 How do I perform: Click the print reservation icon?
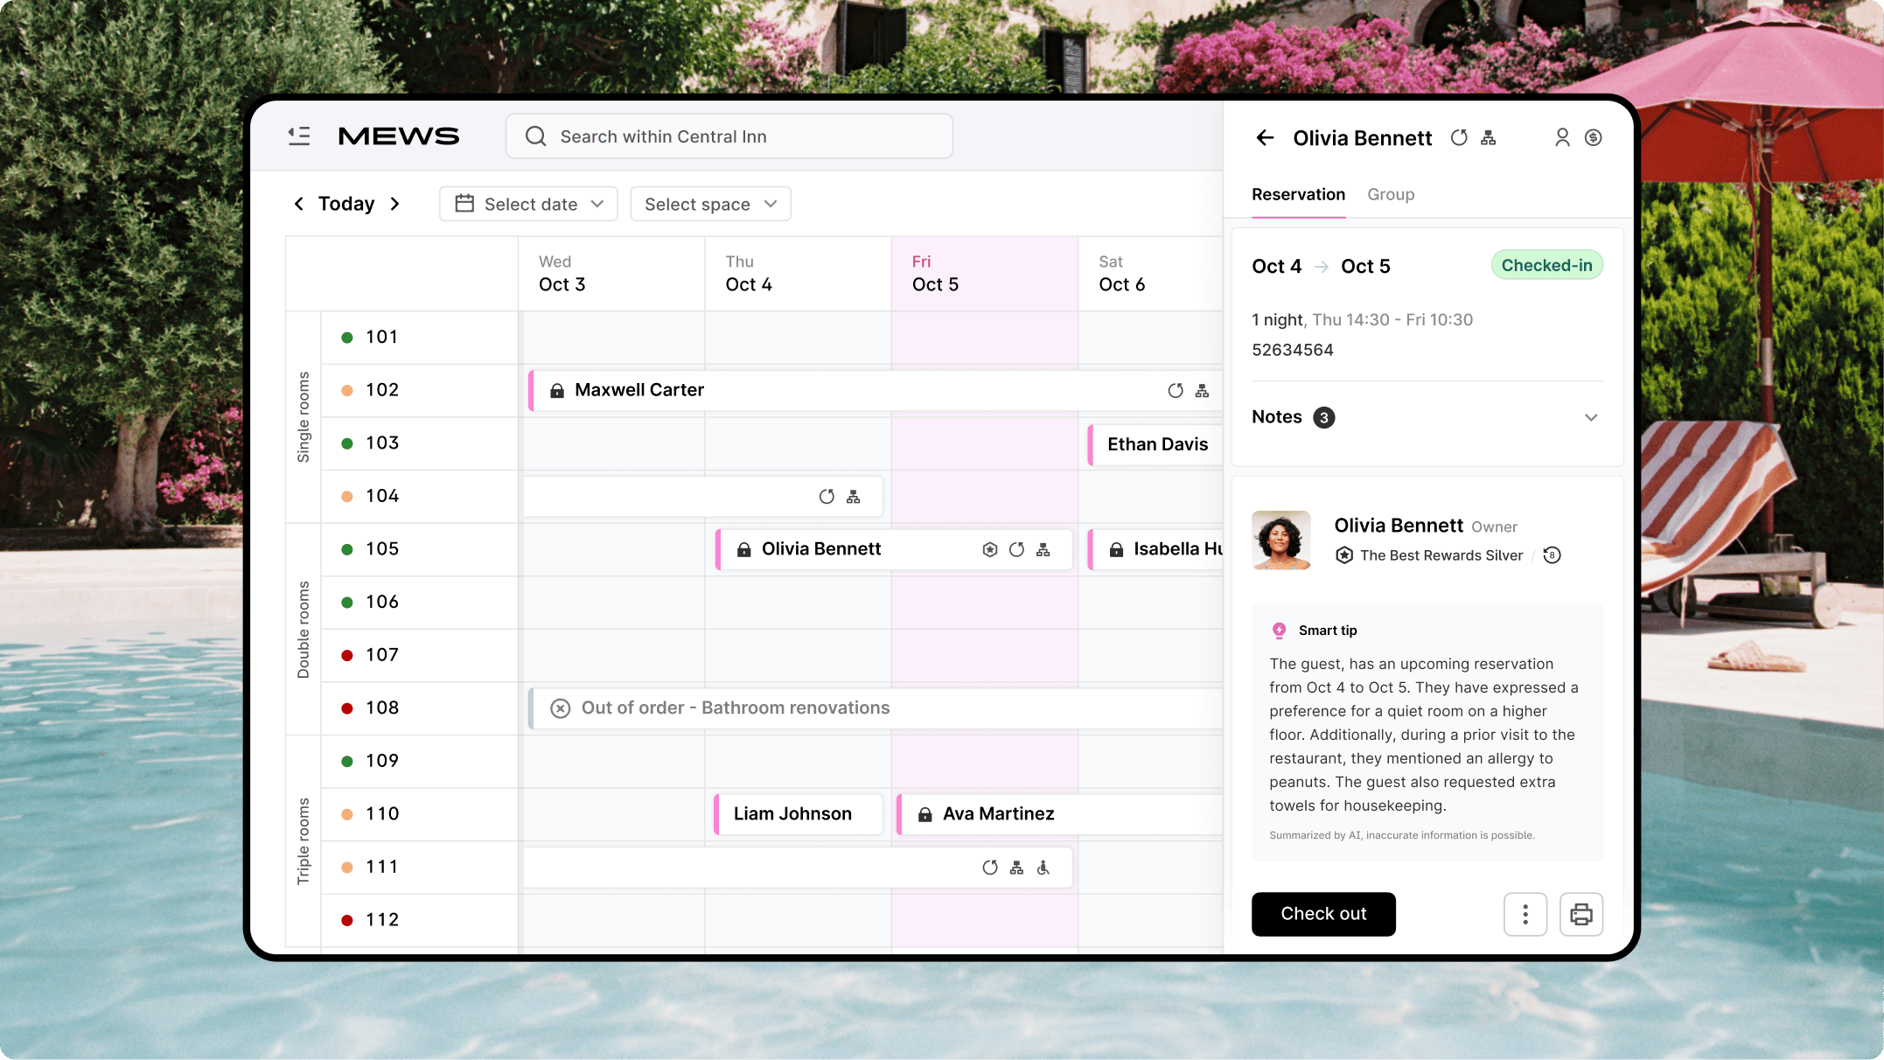click(x=1580, y=914)
